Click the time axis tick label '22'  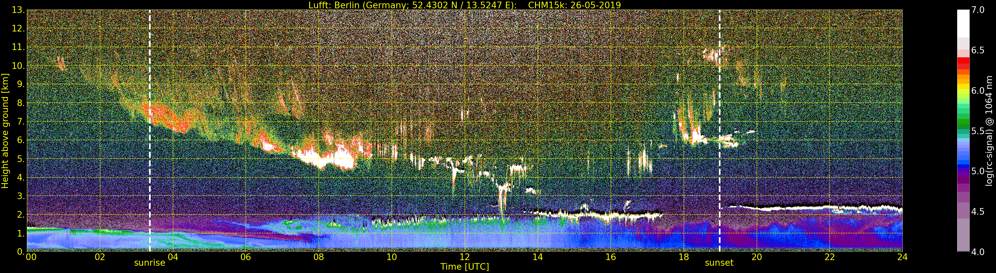(x=829, y=257)
